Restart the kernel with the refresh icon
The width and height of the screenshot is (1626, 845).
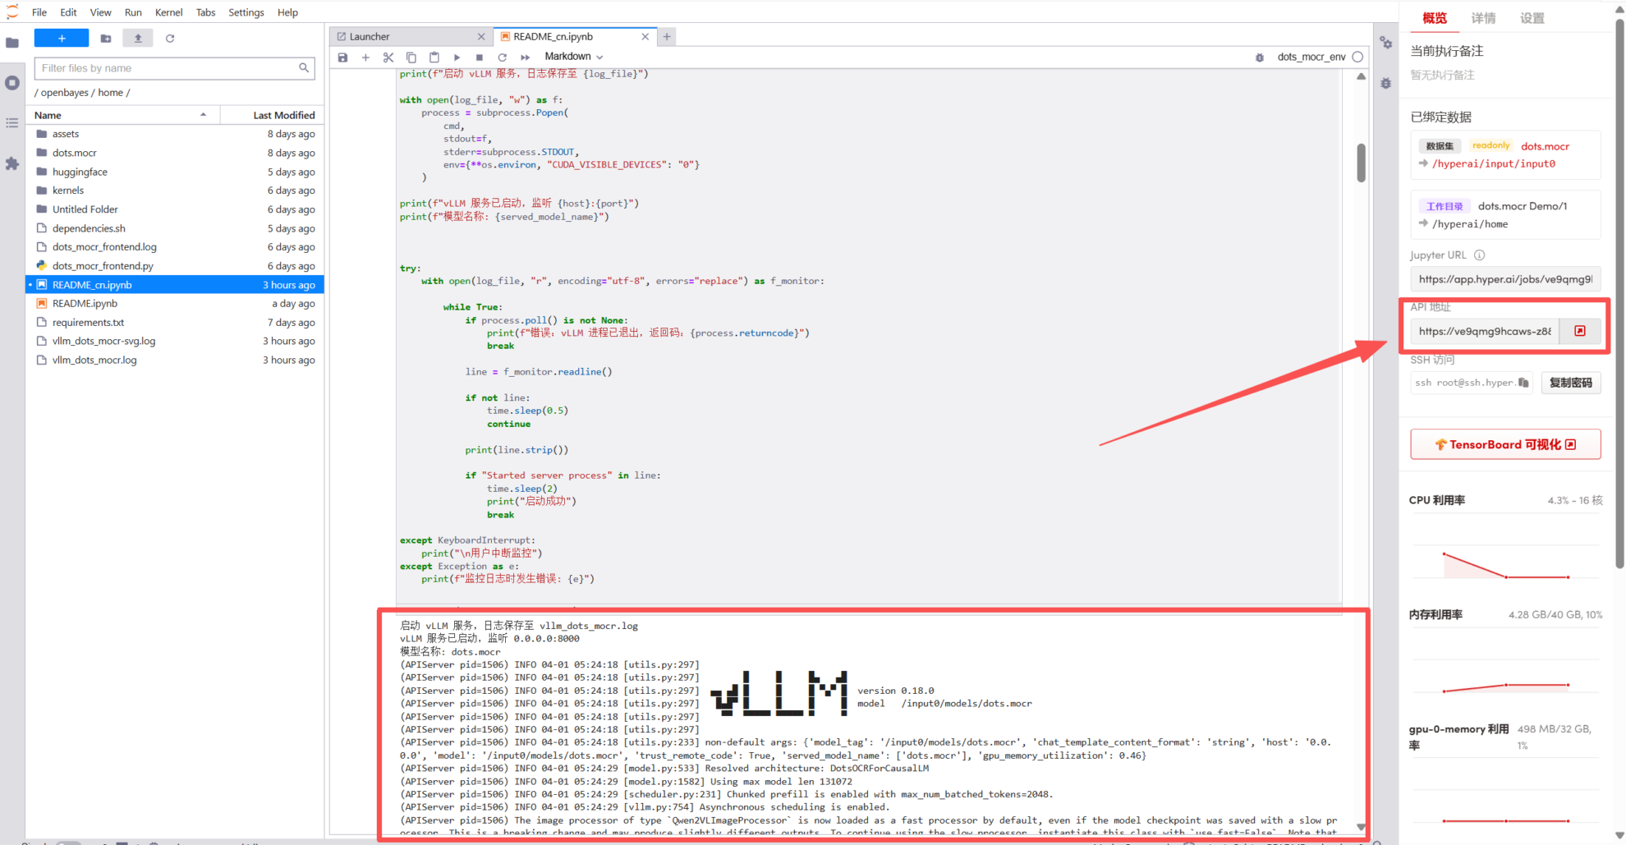pos(502,57)
